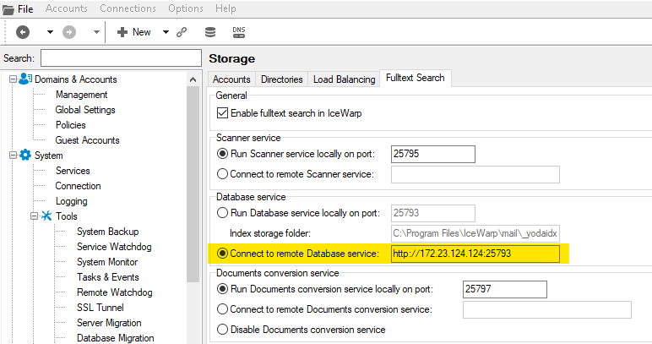Click the DNS toolbar icon
652x344 pixels.
pos(239,32)
